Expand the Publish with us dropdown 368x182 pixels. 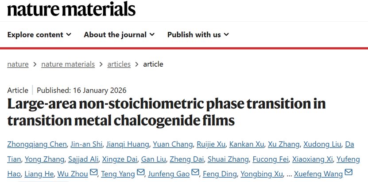[x=198, y=34]
